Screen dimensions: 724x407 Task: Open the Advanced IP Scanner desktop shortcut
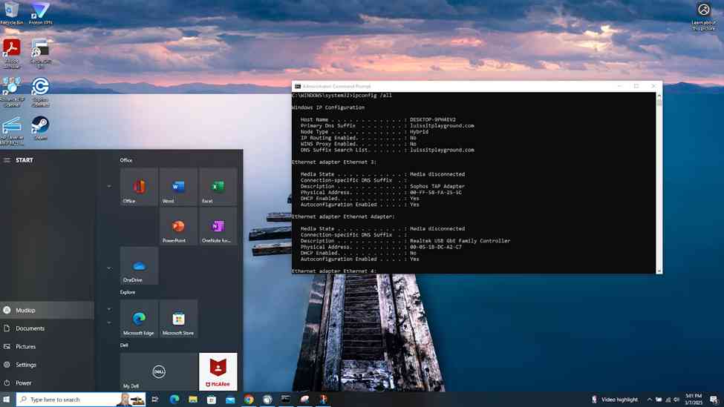tap(12, 92)
